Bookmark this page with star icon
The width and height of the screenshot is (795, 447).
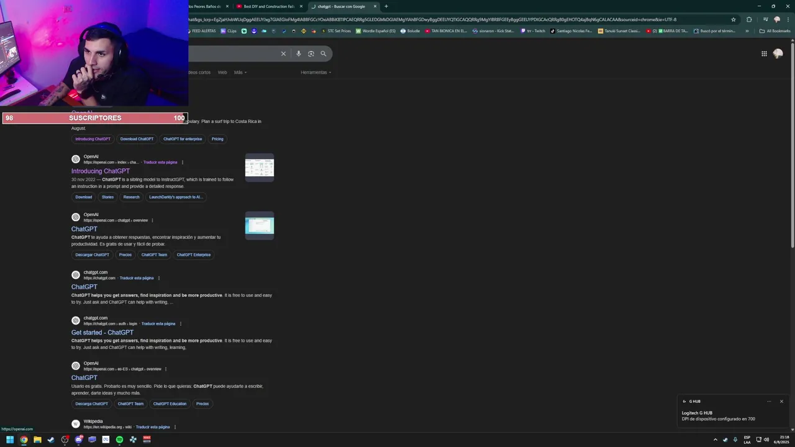734,19
